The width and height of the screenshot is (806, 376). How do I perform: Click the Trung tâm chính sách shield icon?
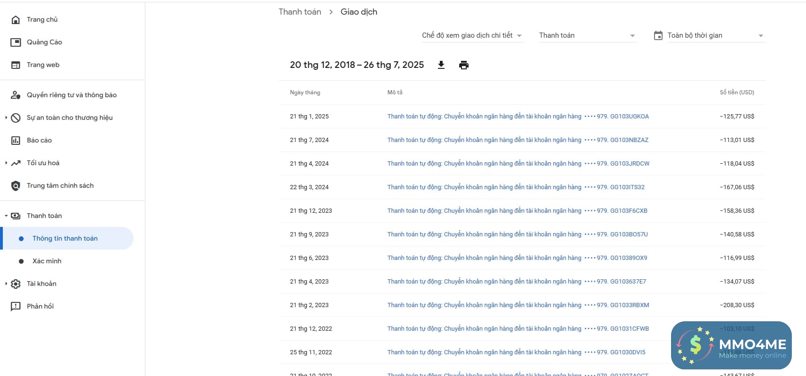click(16, 186)
